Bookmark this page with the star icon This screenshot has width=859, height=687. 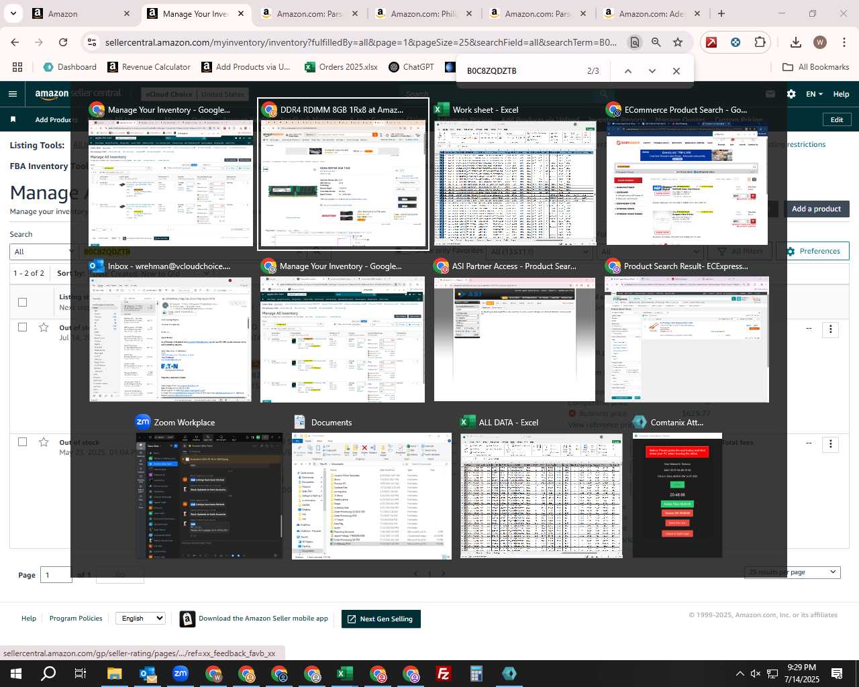point(678,42)
